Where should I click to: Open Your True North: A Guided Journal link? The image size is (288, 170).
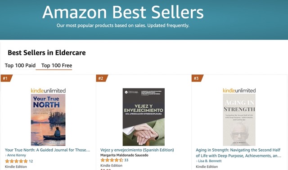pyautogui.click(x=47, y=150)
